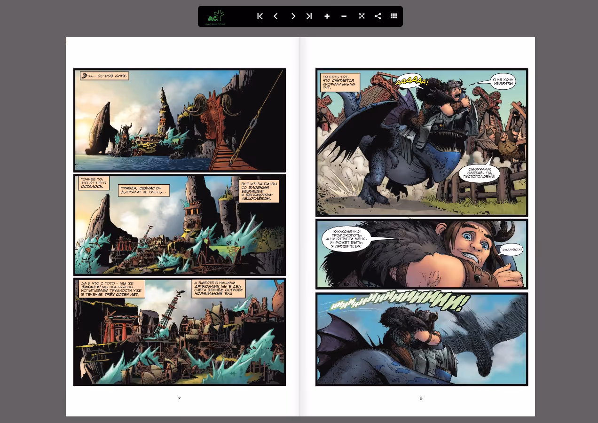Click page number 8

421,398
